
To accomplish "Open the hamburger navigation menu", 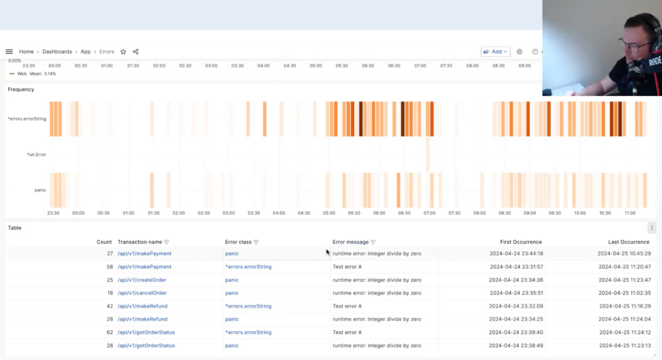I will pos(9,52).
